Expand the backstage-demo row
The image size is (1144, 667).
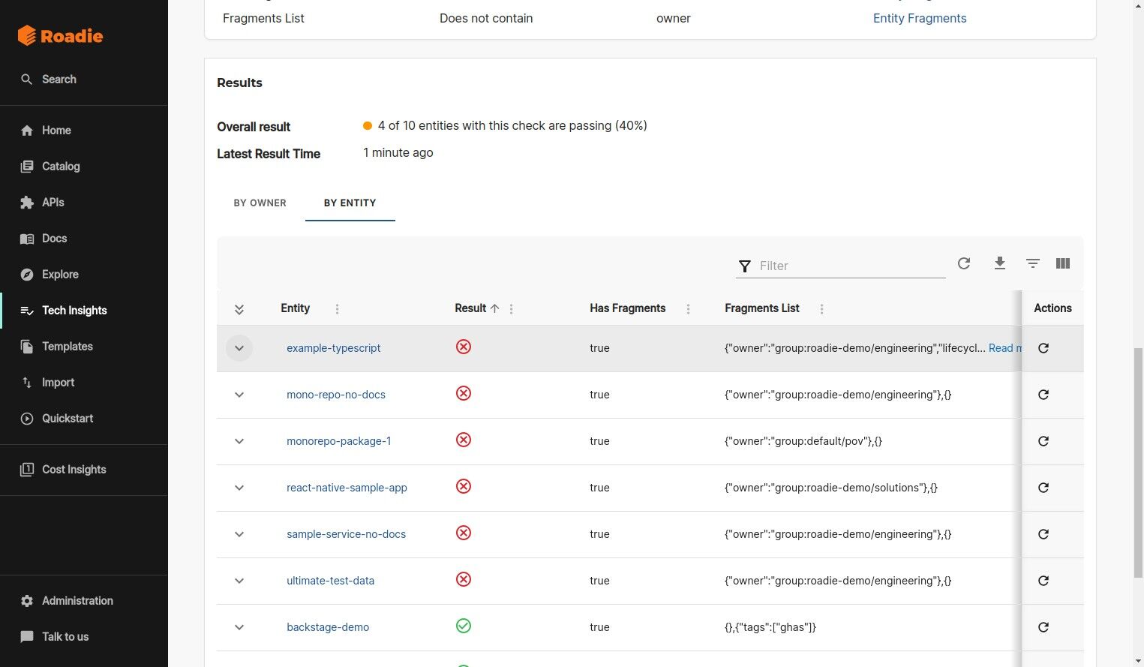pyautogui.click(x=239, y=627)
